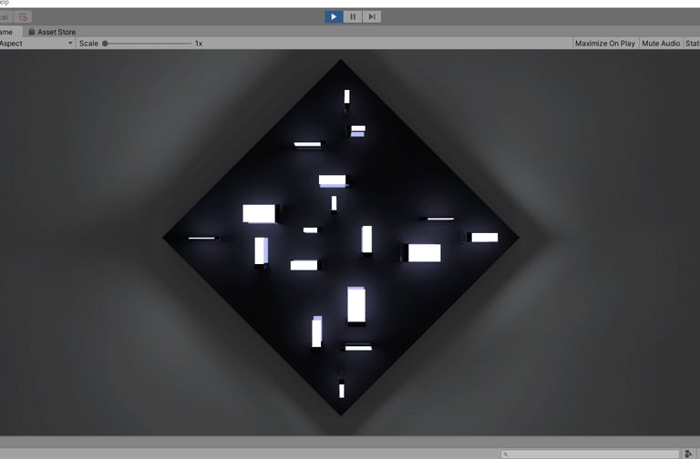This screenshot has width=700, height=459.
Task: Click the Asset Store bag icon
Action: (32, 32)
